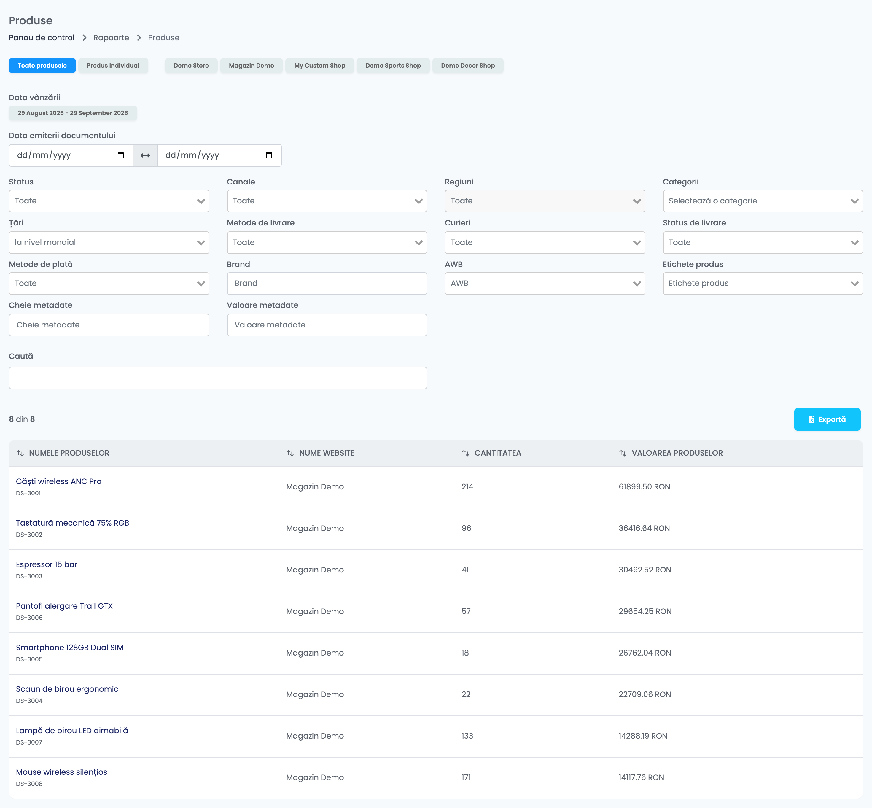Open the Canale dropdown
Image resolution: width=872 pixels, height=808 pixels.
327,201
